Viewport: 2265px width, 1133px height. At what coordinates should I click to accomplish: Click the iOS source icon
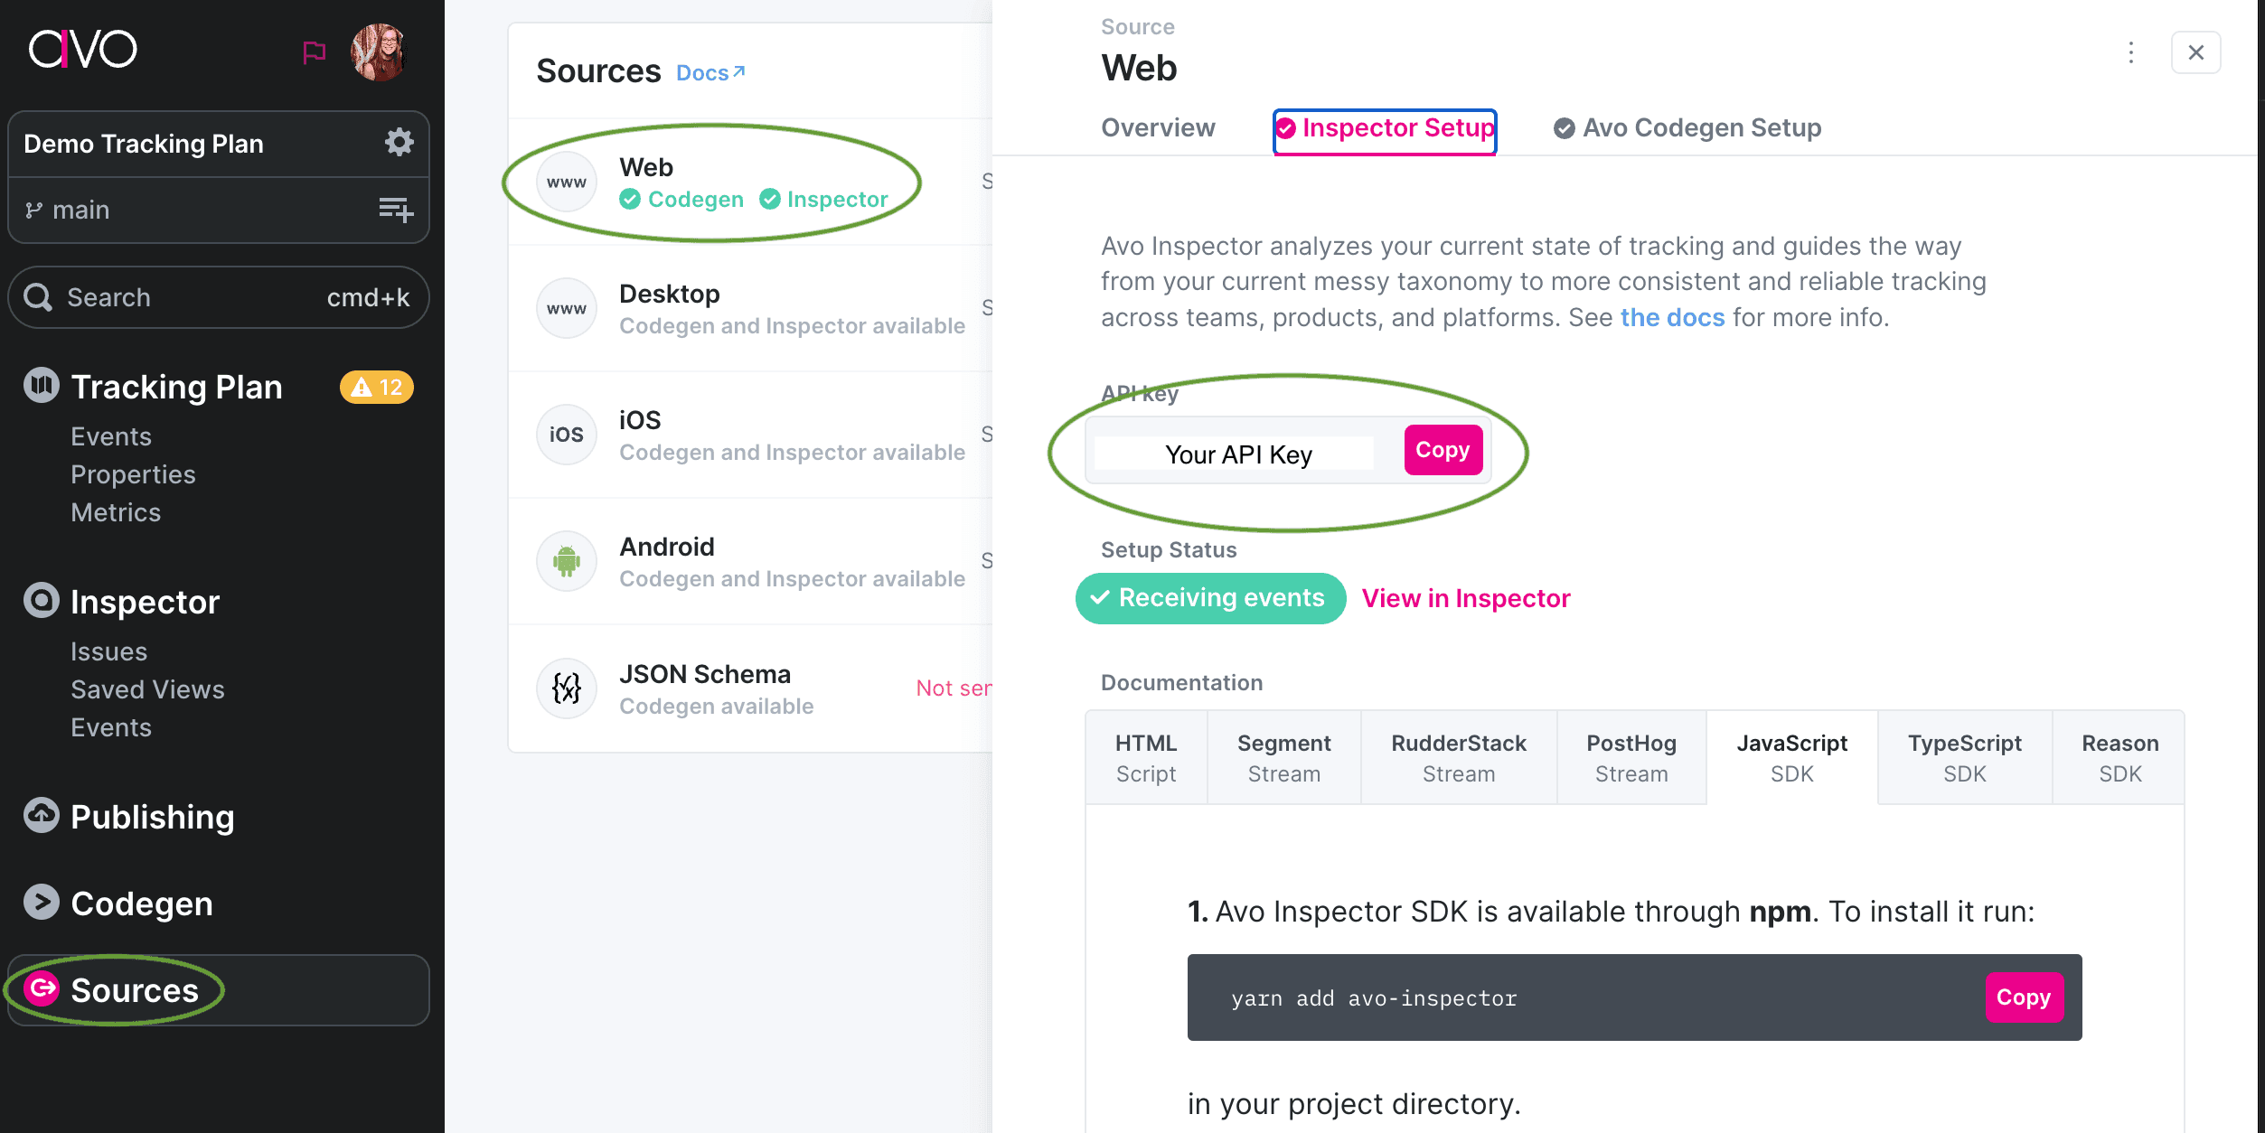[x=566, y=434]
